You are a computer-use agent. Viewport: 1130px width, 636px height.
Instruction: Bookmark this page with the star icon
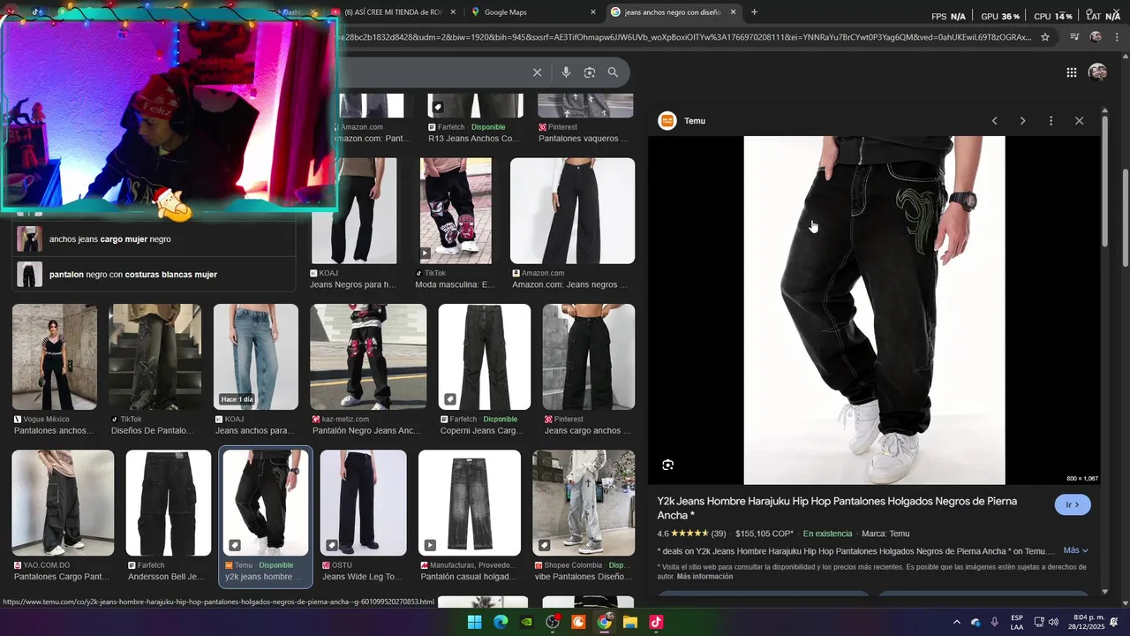pyautogui.click(x=1045, y=37)
